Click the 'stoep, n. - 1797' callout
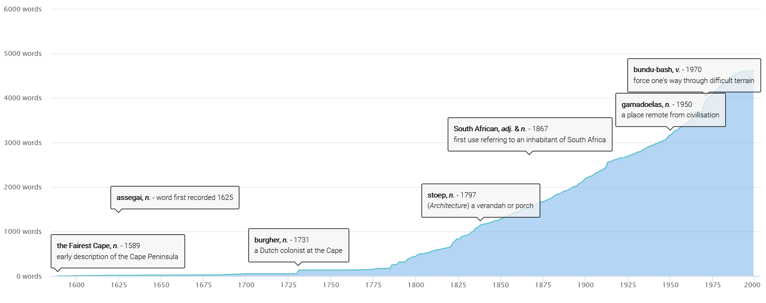The image size is (766, 303). point(480,200)
